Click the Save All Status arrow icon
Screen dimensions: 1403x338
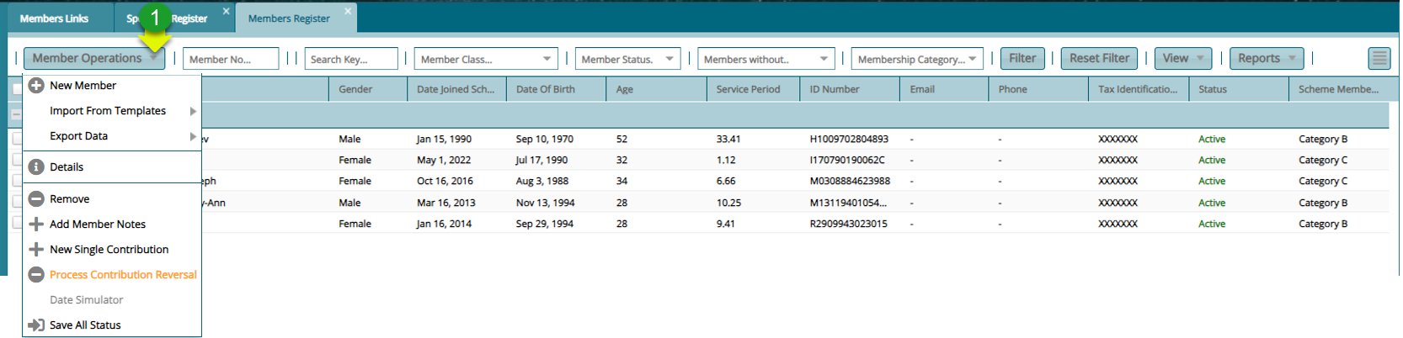(x=36, y=325)
